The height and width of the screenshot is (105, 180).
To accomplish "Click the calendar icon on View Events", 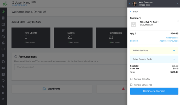I will (x=44, y=89).
